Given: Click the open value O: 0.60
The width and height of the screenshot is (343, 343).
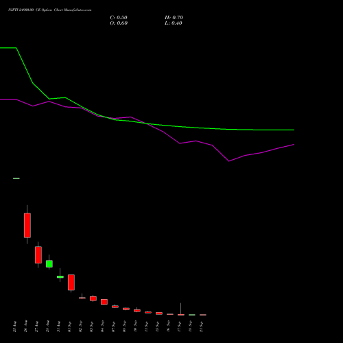Looking at the screenshot, I should [119, 23].
